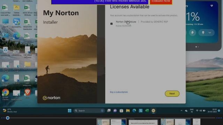
Task: Click the Provided by GENERIC RSP text
Action: (154, 22)
